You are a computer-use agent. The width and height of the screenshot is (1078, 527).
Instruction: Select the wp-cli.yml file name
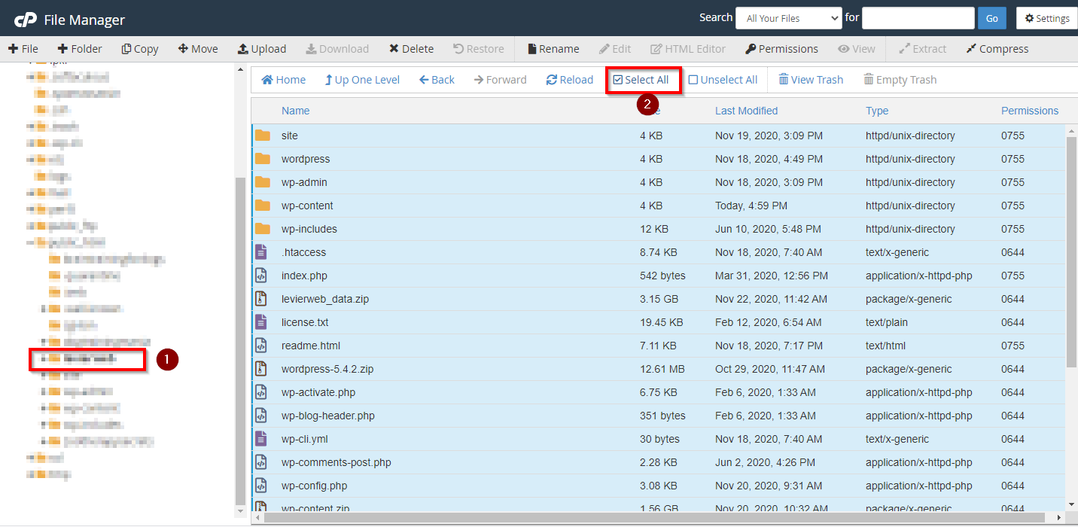305,439
